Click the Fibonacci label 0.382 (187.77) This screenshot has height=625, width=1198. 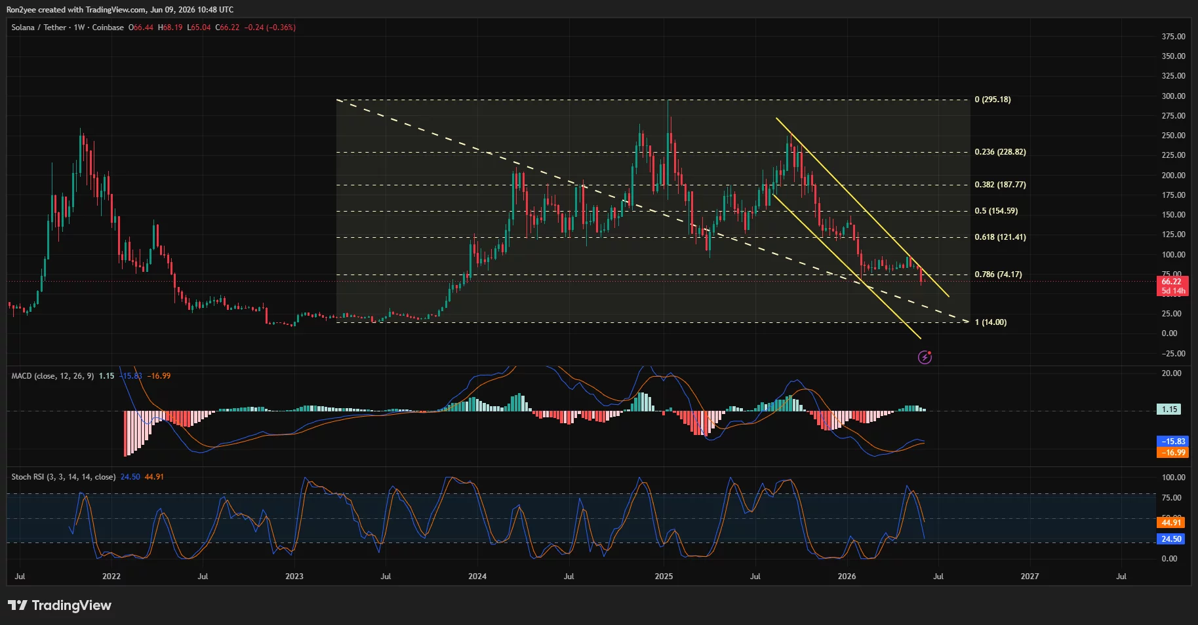[1001, 185]
